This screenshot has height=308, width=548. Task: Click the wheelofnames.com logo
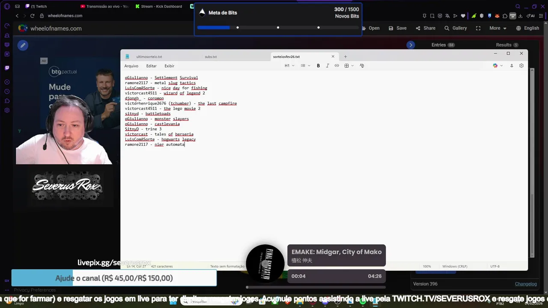coord(50,28)
